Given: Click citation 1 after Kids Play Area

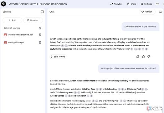Looking at the screenshot, I should pos(97,89).
